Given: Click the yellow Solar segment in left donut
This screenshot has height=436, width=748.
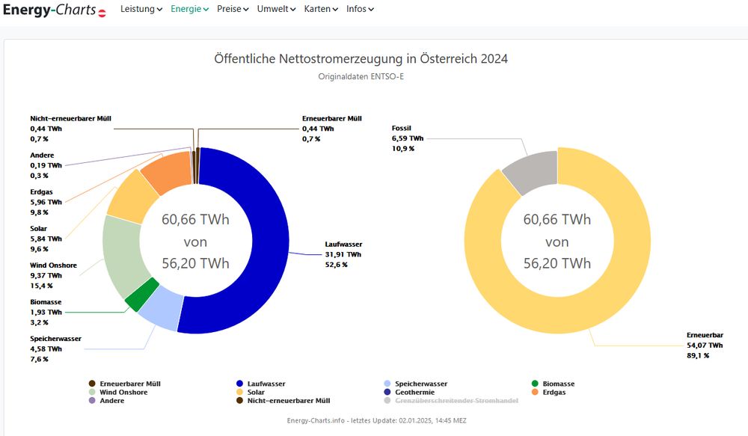Looking at the screenshot, I should tap(132, 196).
